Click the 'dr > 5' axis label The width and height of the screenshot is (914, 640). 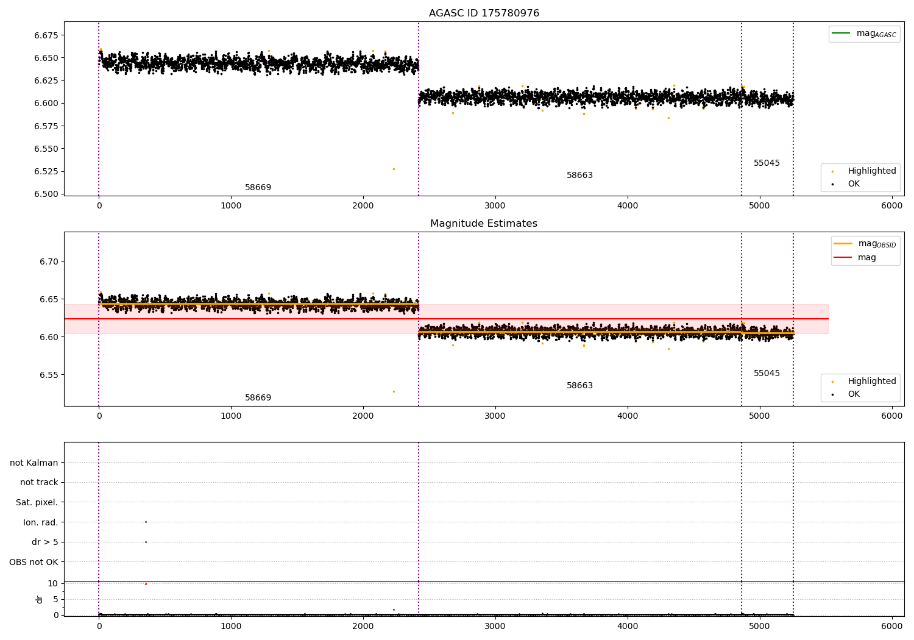[x=45, y=542]
